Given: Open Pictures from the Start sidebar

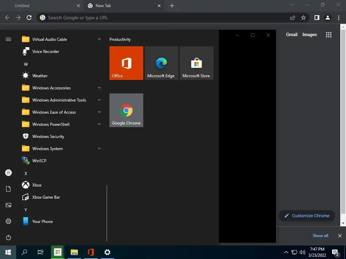Looking at the screenshot, I should (8, 205).
